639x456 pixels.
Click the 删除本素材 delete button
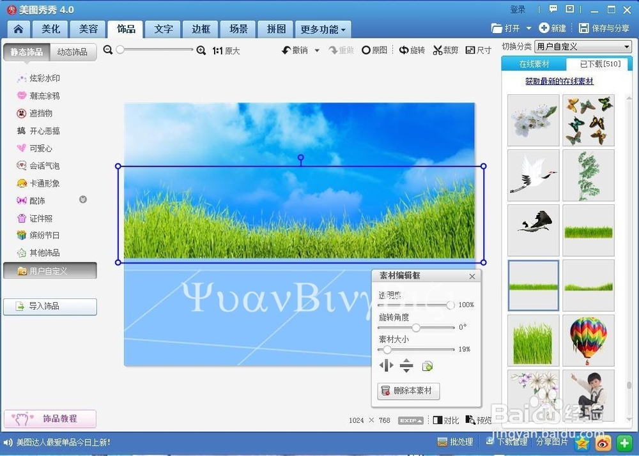pyautogui.click(x=408, y=391)
